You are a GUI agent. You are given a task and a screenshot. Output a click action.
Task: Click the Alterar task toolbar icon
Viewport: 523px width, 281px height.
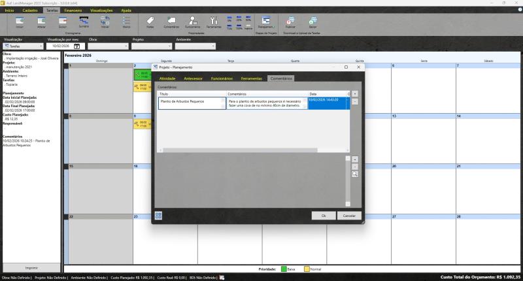(x=41, y=22)
